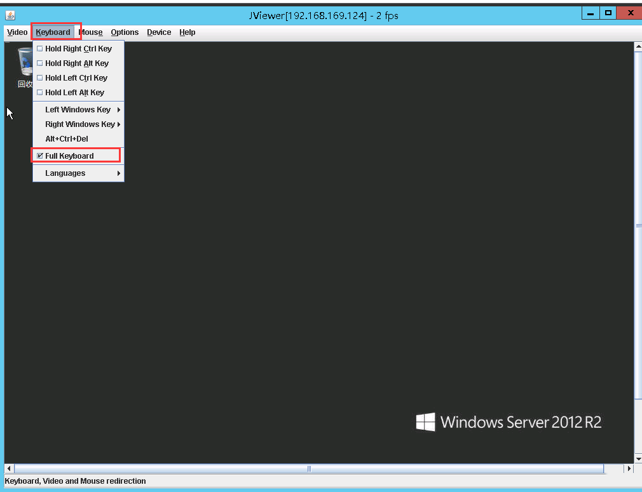Click vertical scrollbar up arrow
Viewport: 642px width, 492px height.
(x=638, y=47)
